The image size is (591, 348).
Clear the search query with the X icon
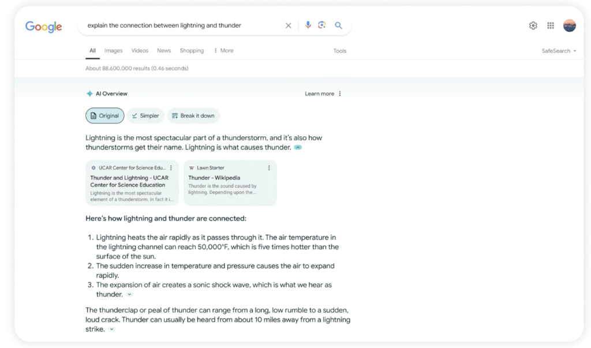288,25
